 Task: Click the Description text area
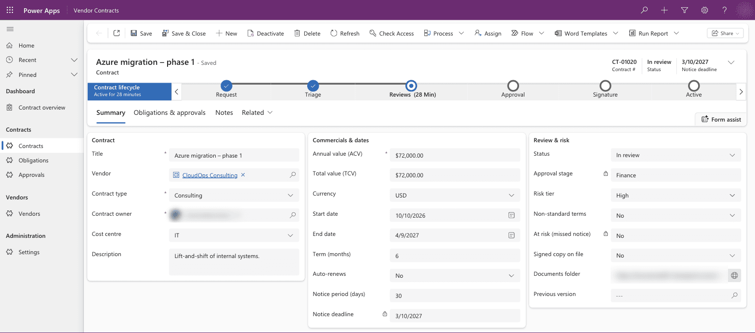[x=234, y=262]
